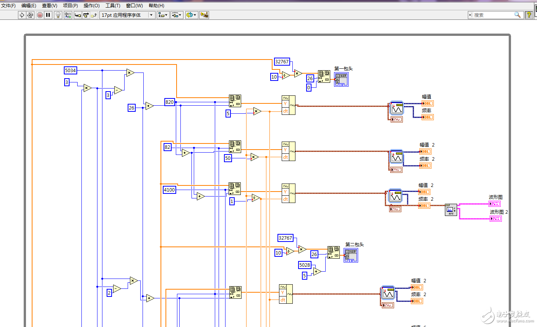The image size is (537, 327).
Task: Select the pink 波形图 2 indicator terminal
Action: click(496, 219)
